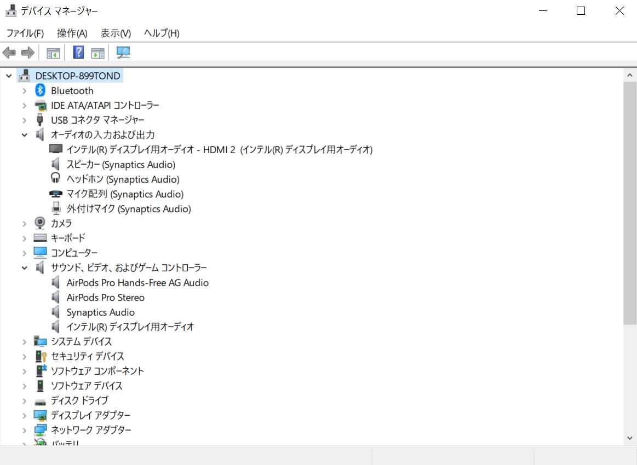
Task: Open the Help question-mark toolbar icon
Action: tap(78, 53)
